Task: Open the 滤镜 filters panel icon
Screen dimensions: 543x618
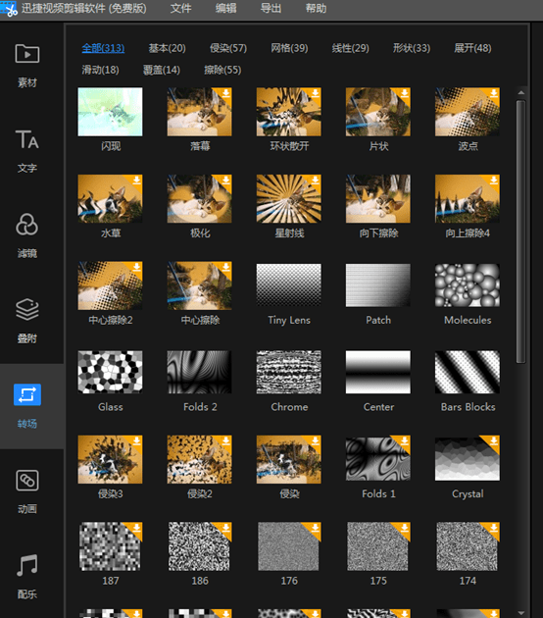Action: [x=27, y=225]
